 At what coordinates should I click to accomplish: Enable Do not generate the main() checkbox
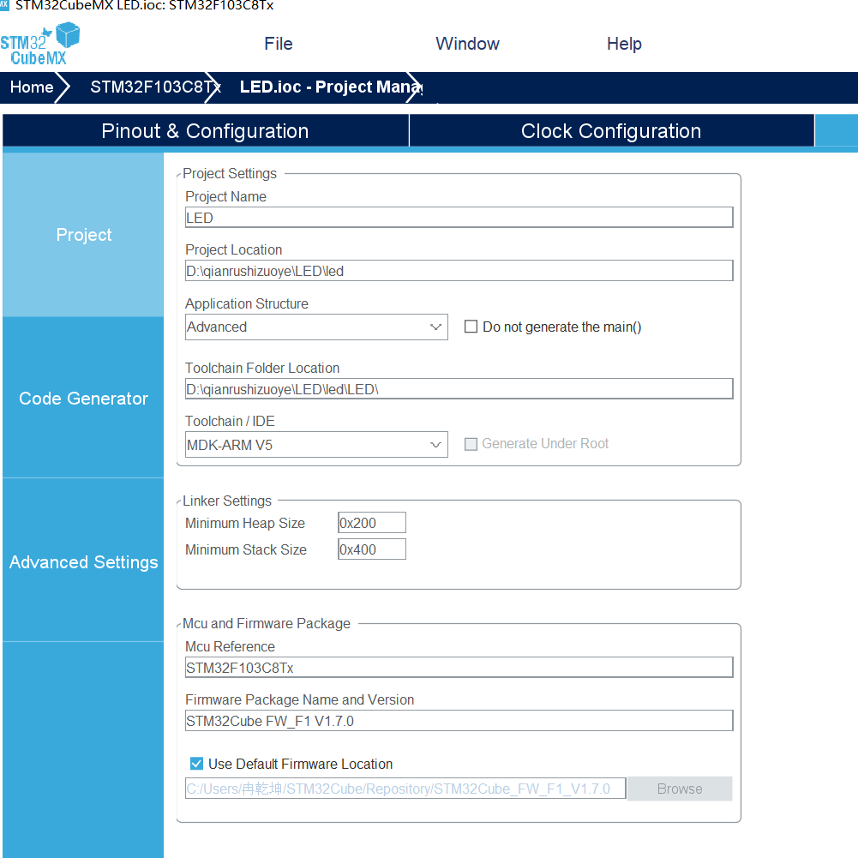pyautogui.click(x=471, y=327)
